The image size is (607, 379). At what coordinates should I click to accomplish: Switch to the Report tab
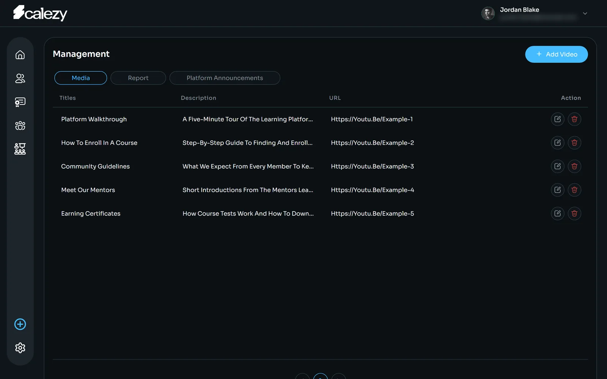(138, 78)
